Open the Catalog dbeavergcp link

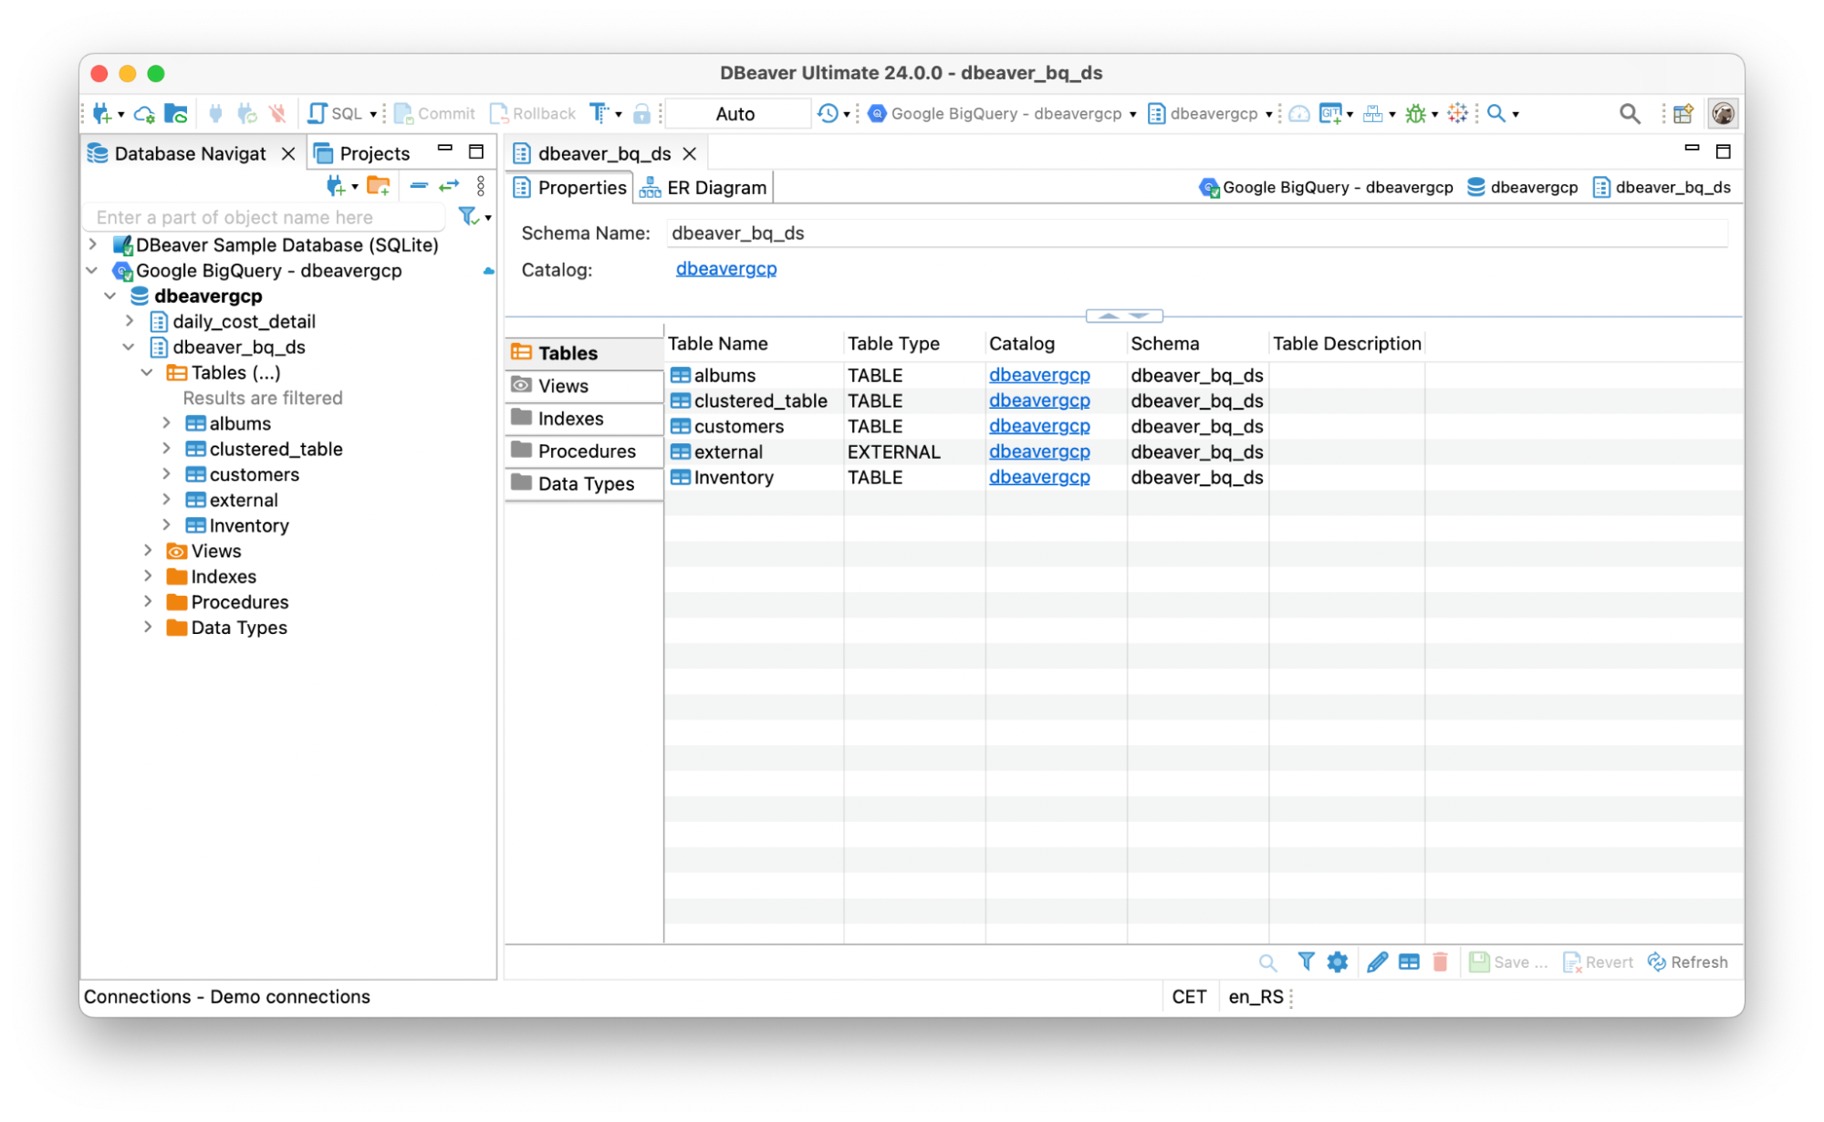[726, 269]
